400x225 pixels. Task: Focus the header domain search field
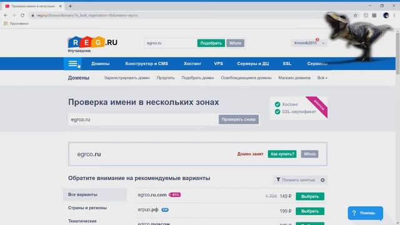pos(171,43)
